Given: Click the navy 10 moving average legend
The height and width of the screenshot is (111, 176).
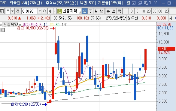Looking at the screenshot, I should pyautogui.click(x=45, y=25).
